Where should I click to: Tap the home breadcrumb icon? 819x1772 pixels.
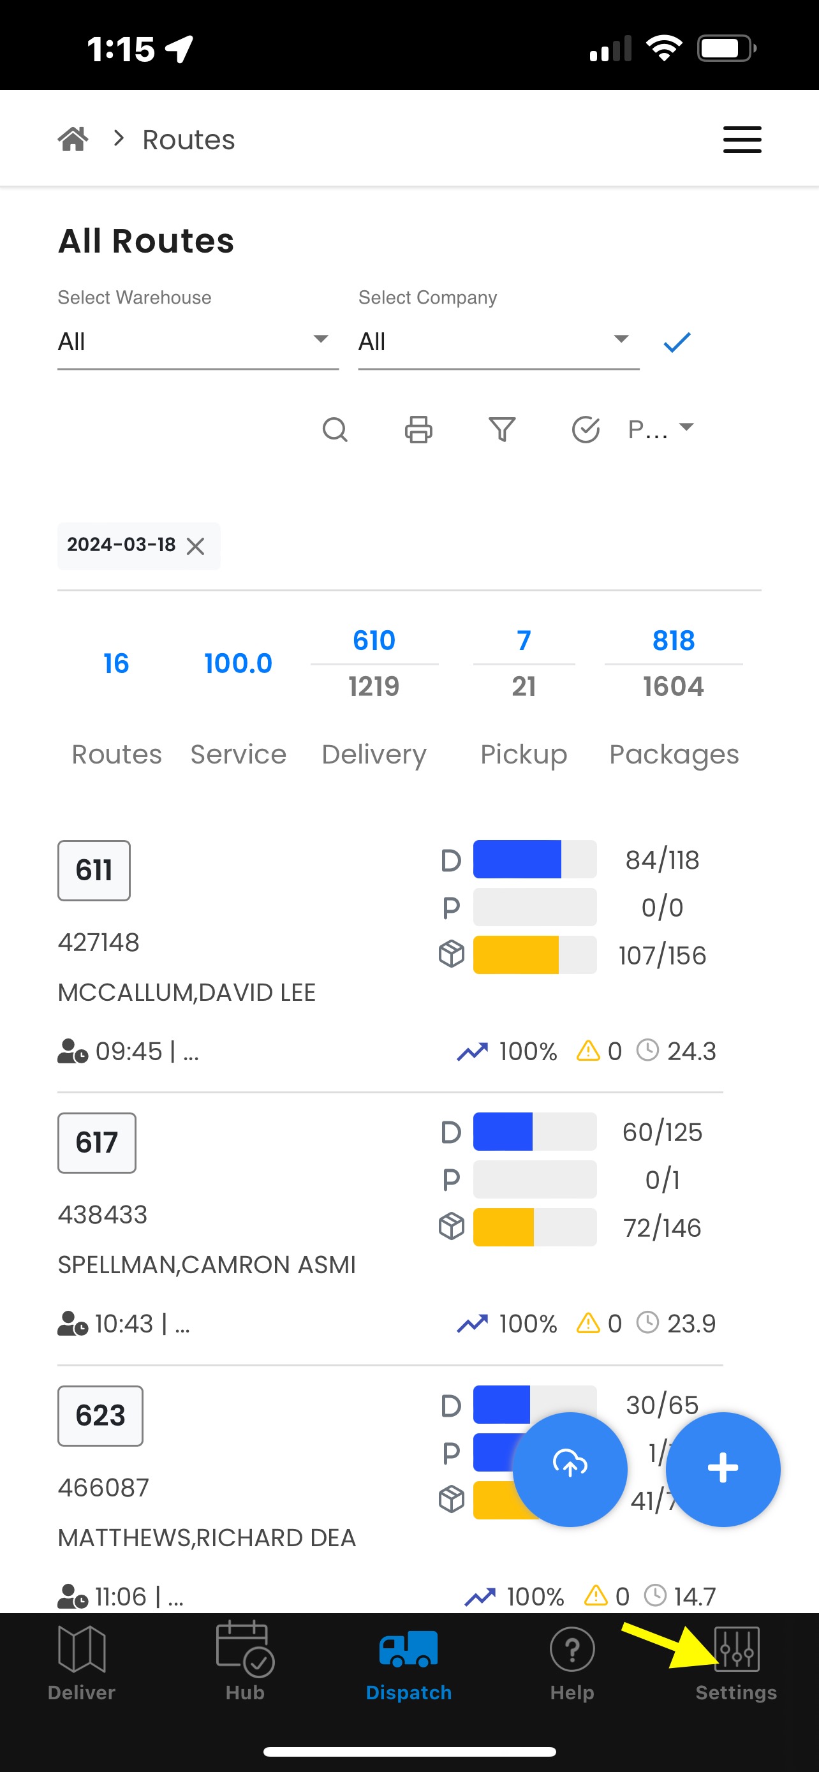73,139
